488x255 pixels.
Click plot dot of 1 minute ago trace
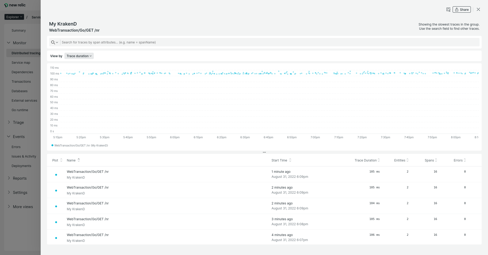[x=56, y=175]
